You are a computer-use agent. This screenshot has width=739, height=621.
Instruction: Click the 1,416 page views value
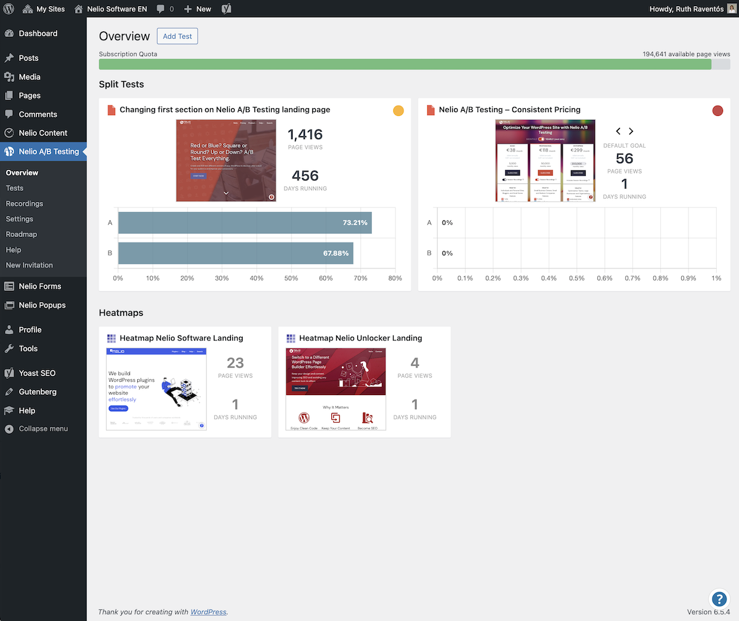[305, 134]
